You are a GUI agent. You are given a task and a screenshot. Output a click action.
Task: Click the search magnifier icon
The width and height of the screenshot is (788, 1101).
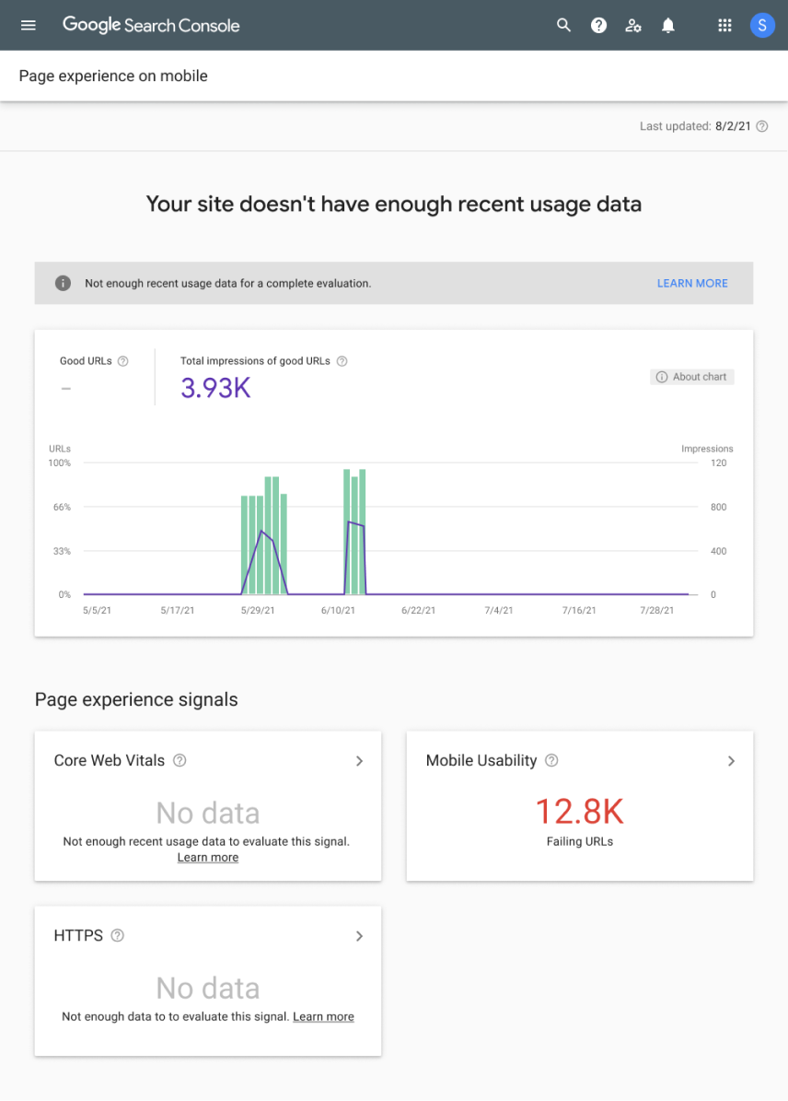coord(564,25)
